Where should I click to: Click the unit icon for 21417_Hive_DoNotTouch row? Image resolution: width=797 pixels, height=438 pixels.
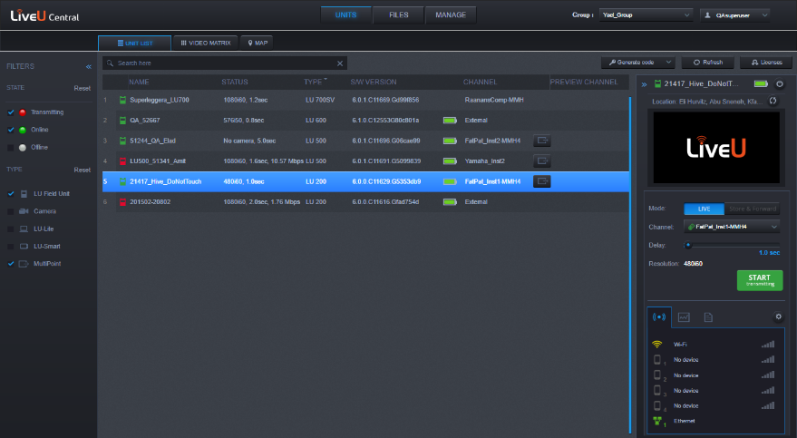(122, 181)
